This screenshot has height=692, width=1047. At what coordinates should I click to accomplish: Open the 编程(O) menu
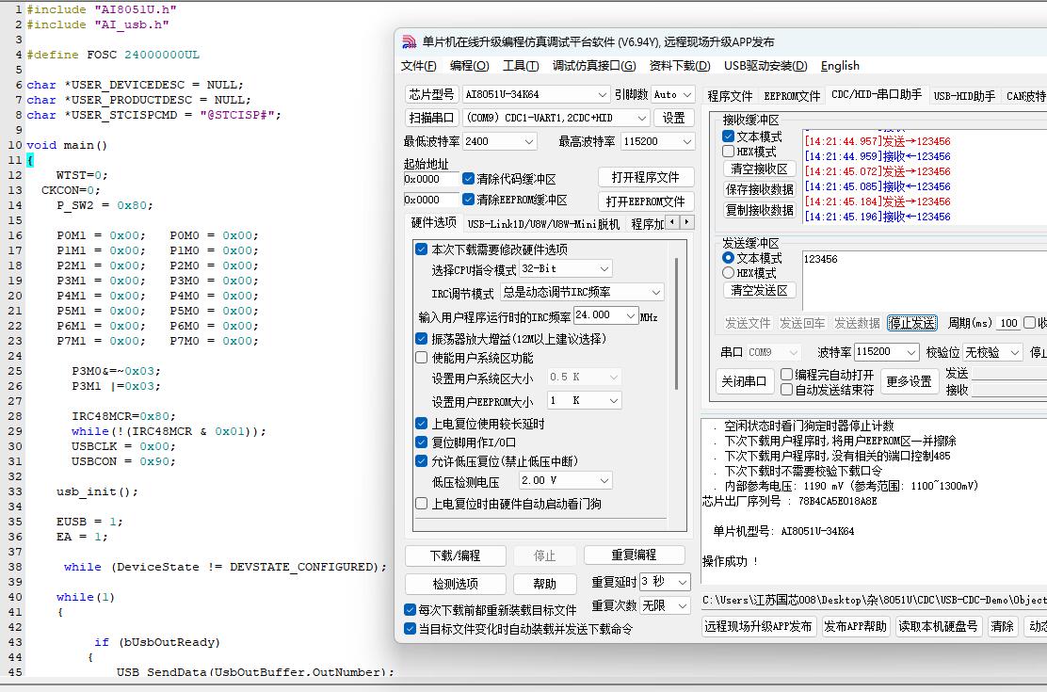pos(470,66)
